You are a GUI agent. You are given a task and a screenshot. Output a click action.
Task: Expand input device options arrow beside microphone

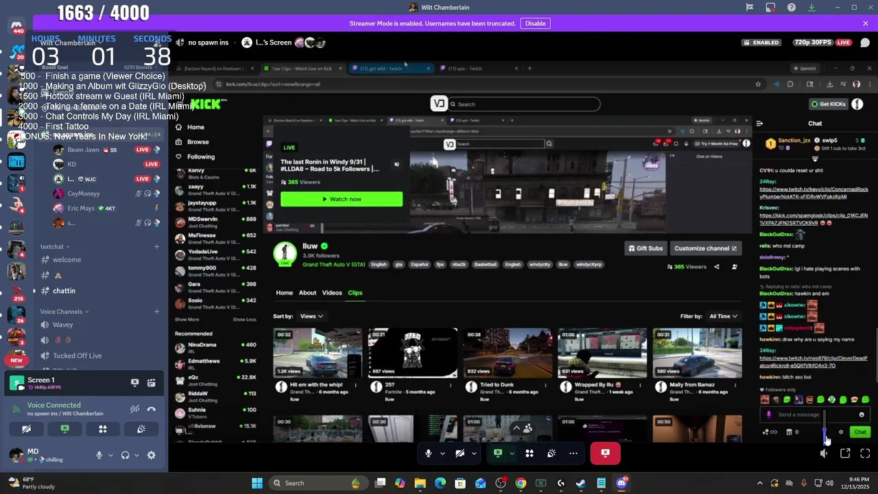[x=110, y=455]
